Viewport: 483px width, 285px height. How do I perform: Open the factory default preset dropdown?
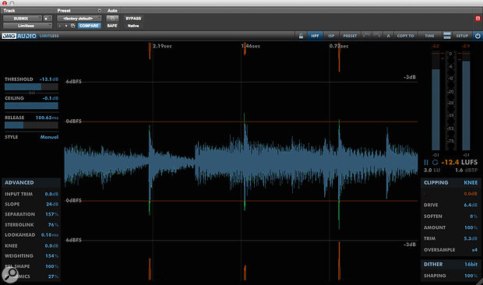tap(79, 19)
